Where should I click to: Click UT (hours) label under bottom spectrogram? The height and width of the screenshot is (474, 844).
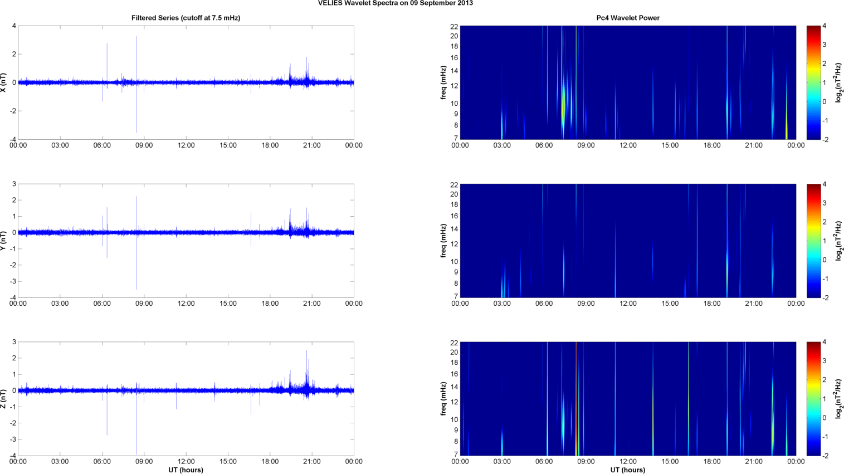[627, 470]
